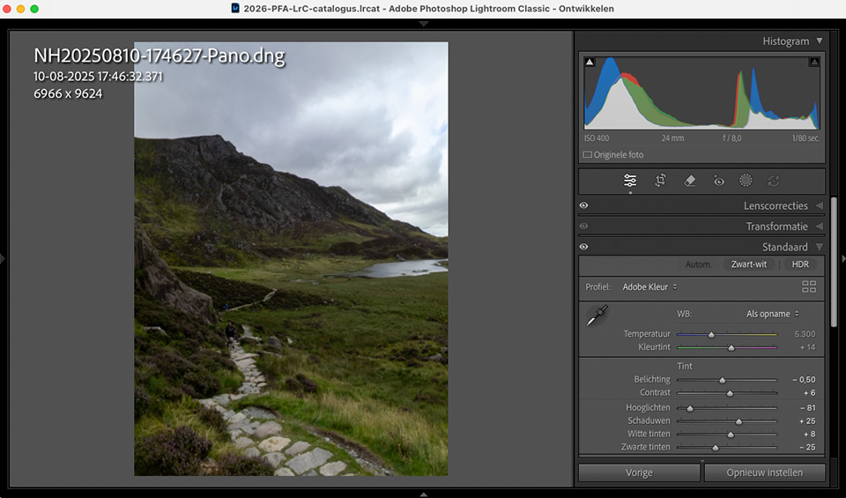The width and height of the screenshot is (846, 498).
Task: Click the Autom. tone button
Action: [x=698, y=264]
